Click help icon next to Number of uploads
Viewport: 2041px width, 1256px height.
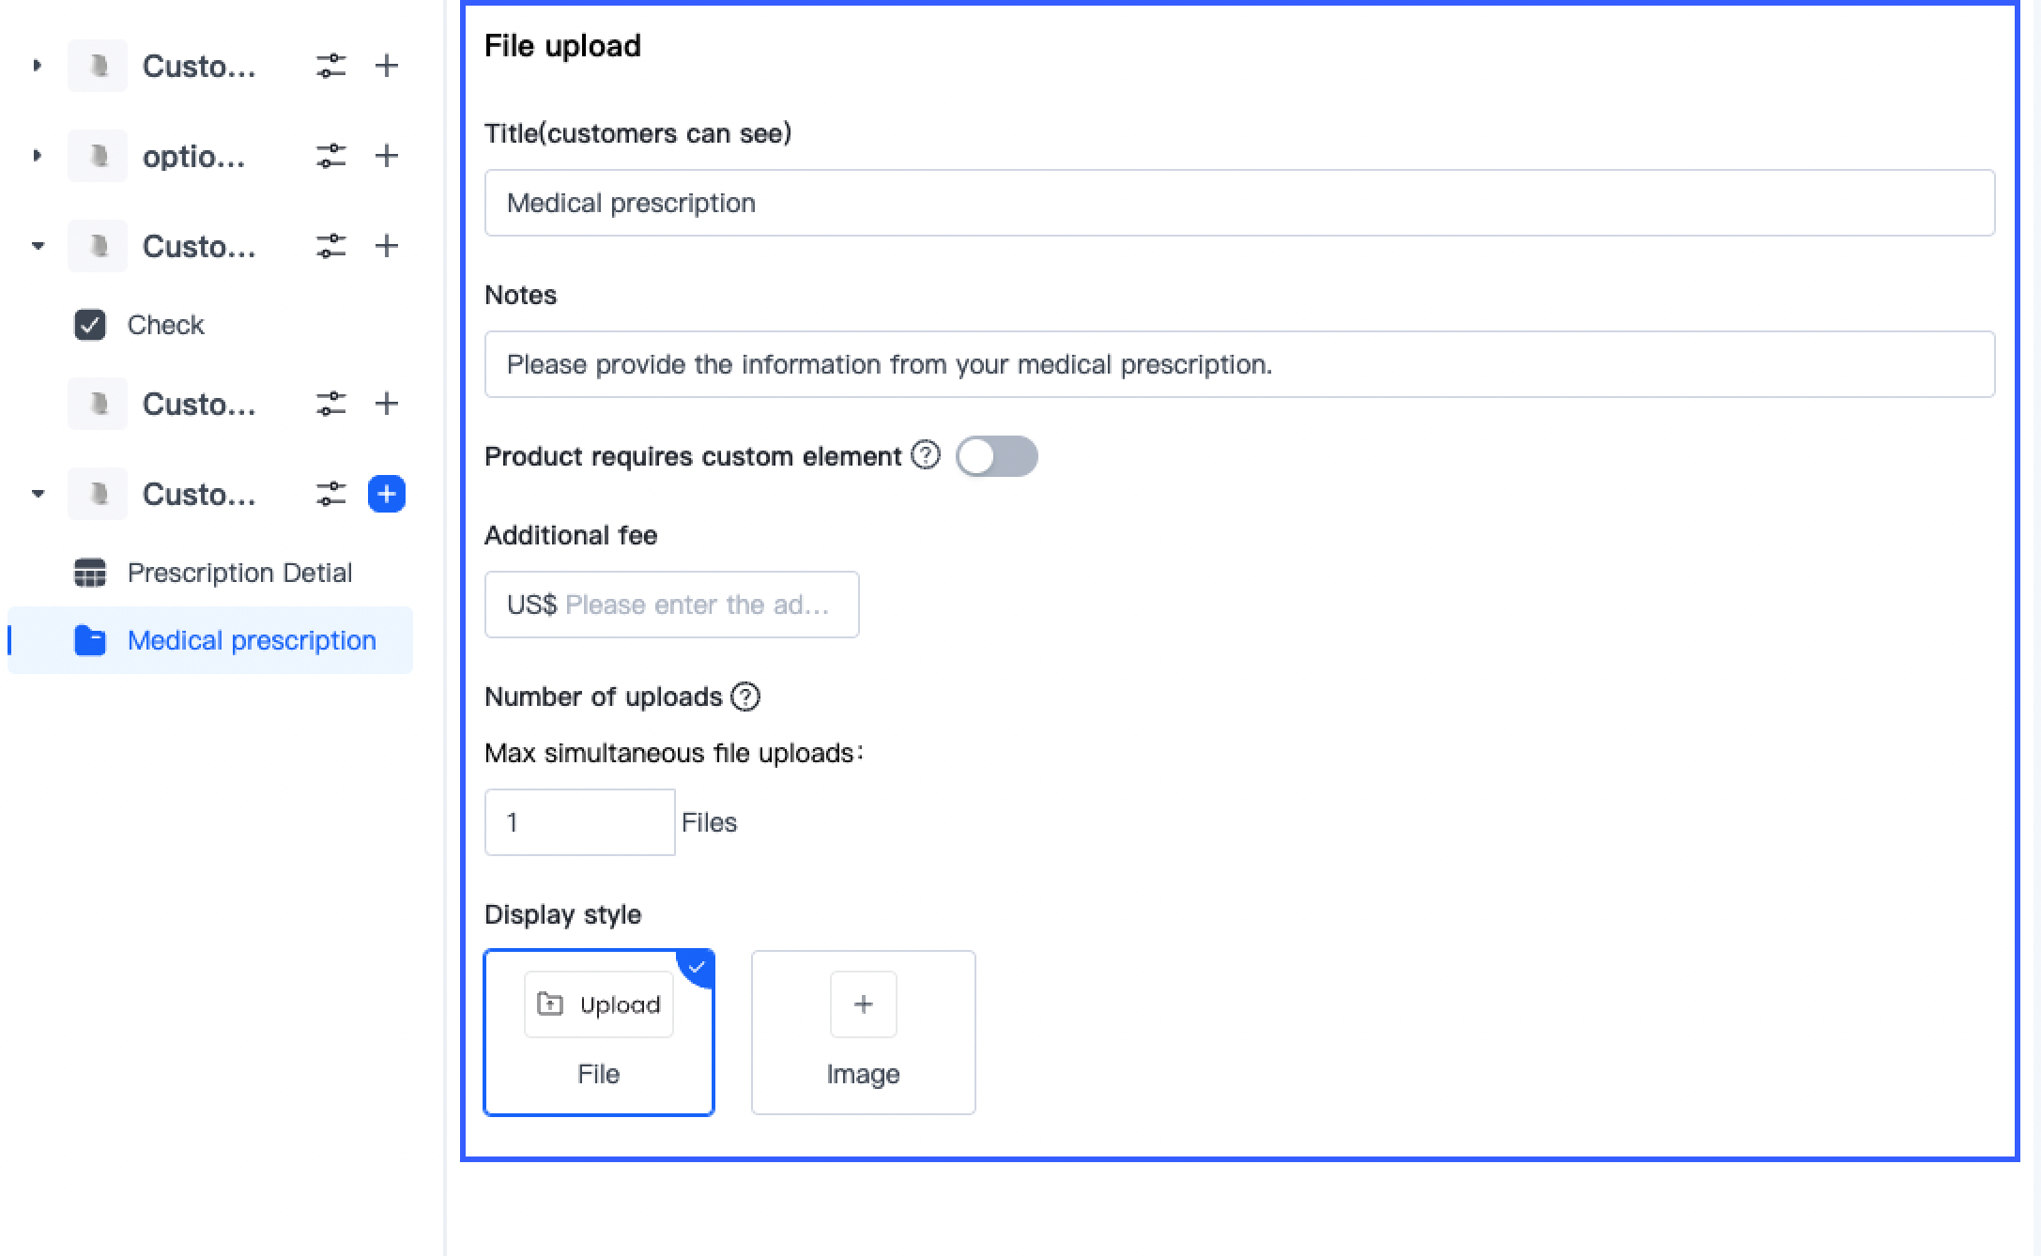pyautogui.click(x=745, y=697)
